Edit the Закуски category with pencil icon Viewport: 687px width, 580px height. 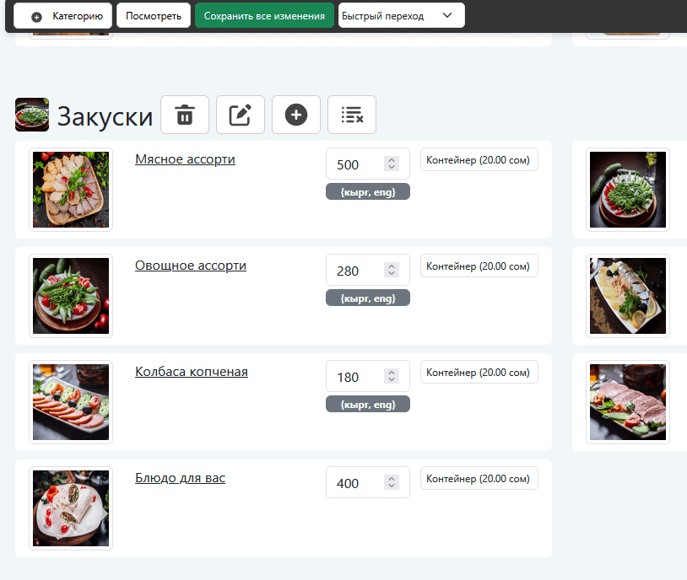click(x=241, y=115)
